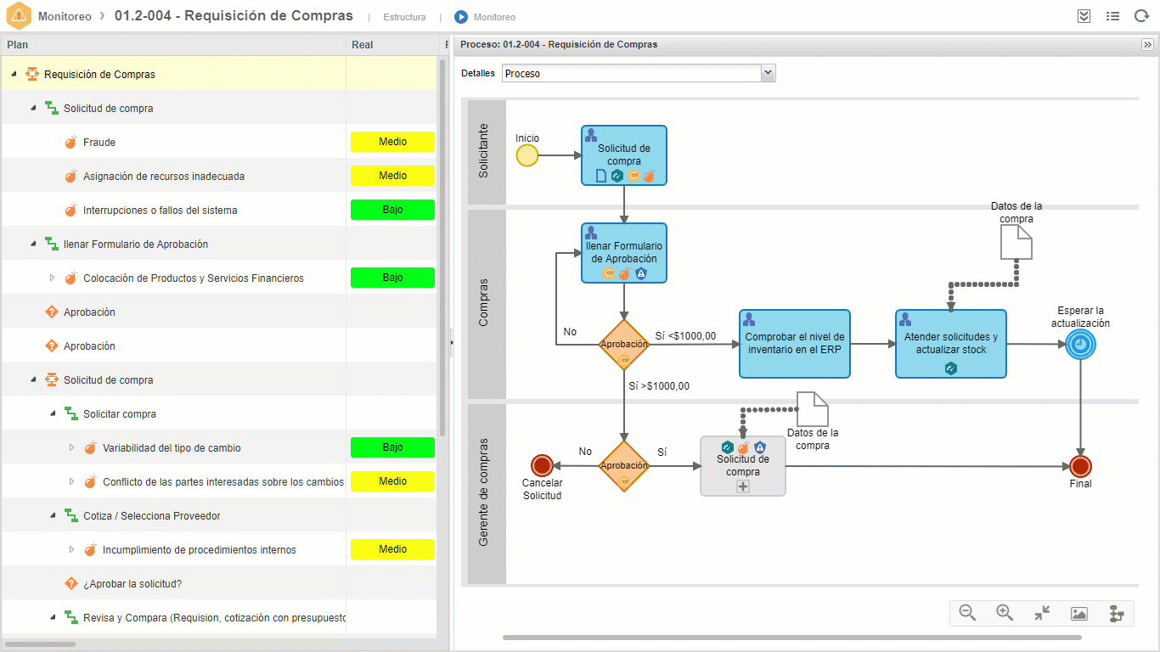Collapse llenar Formulario de Aprobación node

pos(33,244)
